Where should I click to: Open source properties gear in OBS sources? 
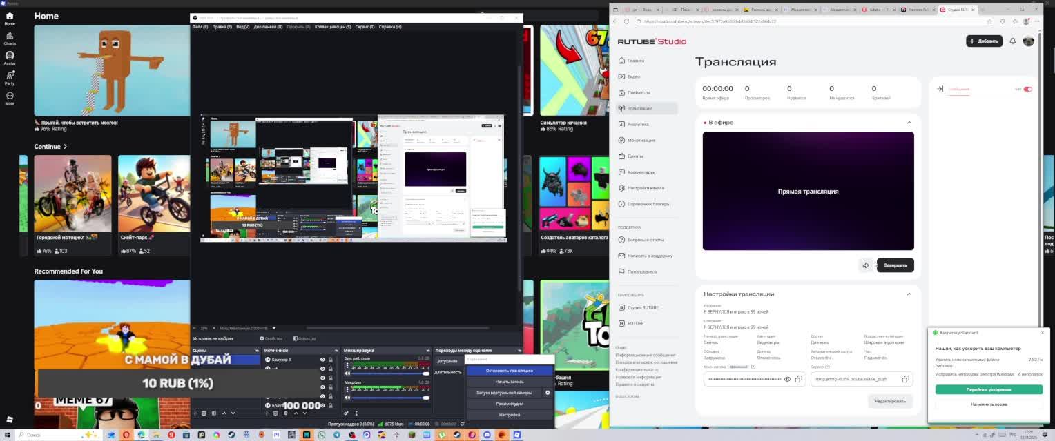pos(286,413)
